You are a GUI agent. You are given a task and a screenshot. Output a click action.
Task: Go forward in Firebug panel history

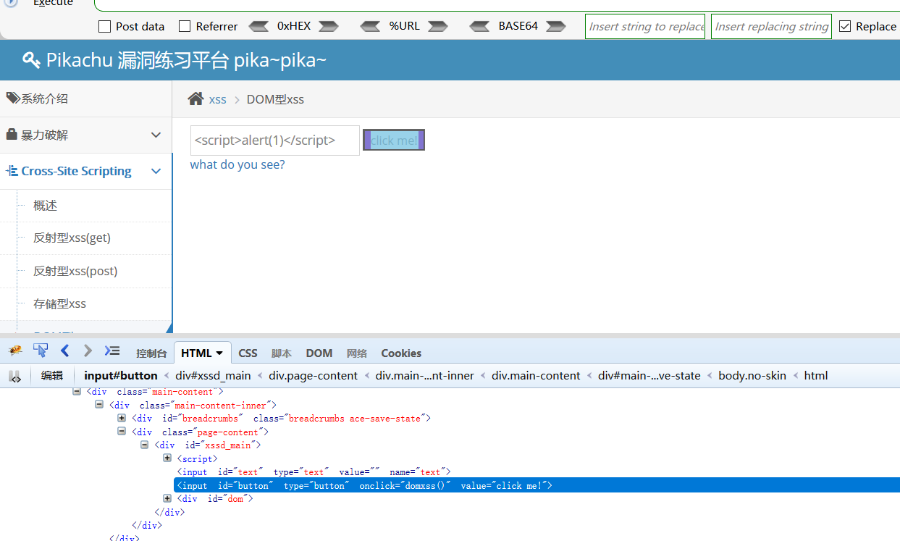click(x=88, y=351)
